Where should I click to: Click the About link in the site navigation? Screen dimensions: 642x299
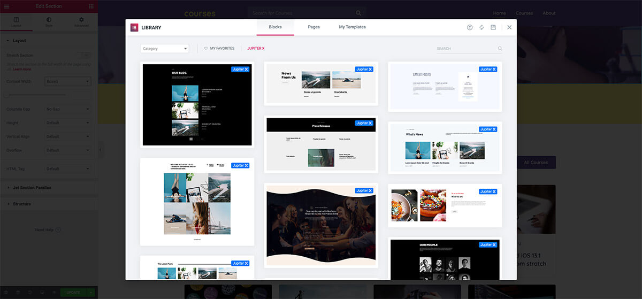549,13
